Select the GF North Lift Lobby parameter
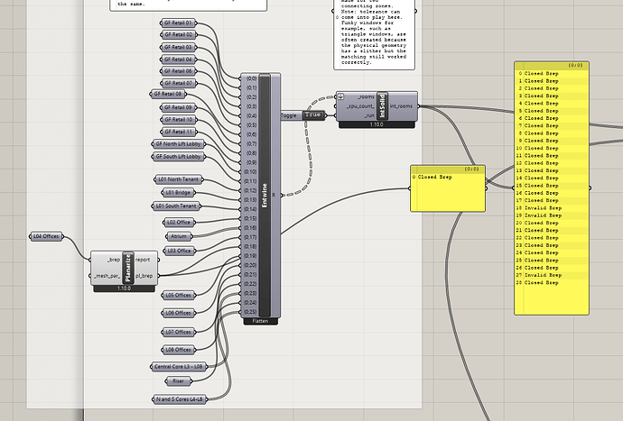 tap(179, 144)
